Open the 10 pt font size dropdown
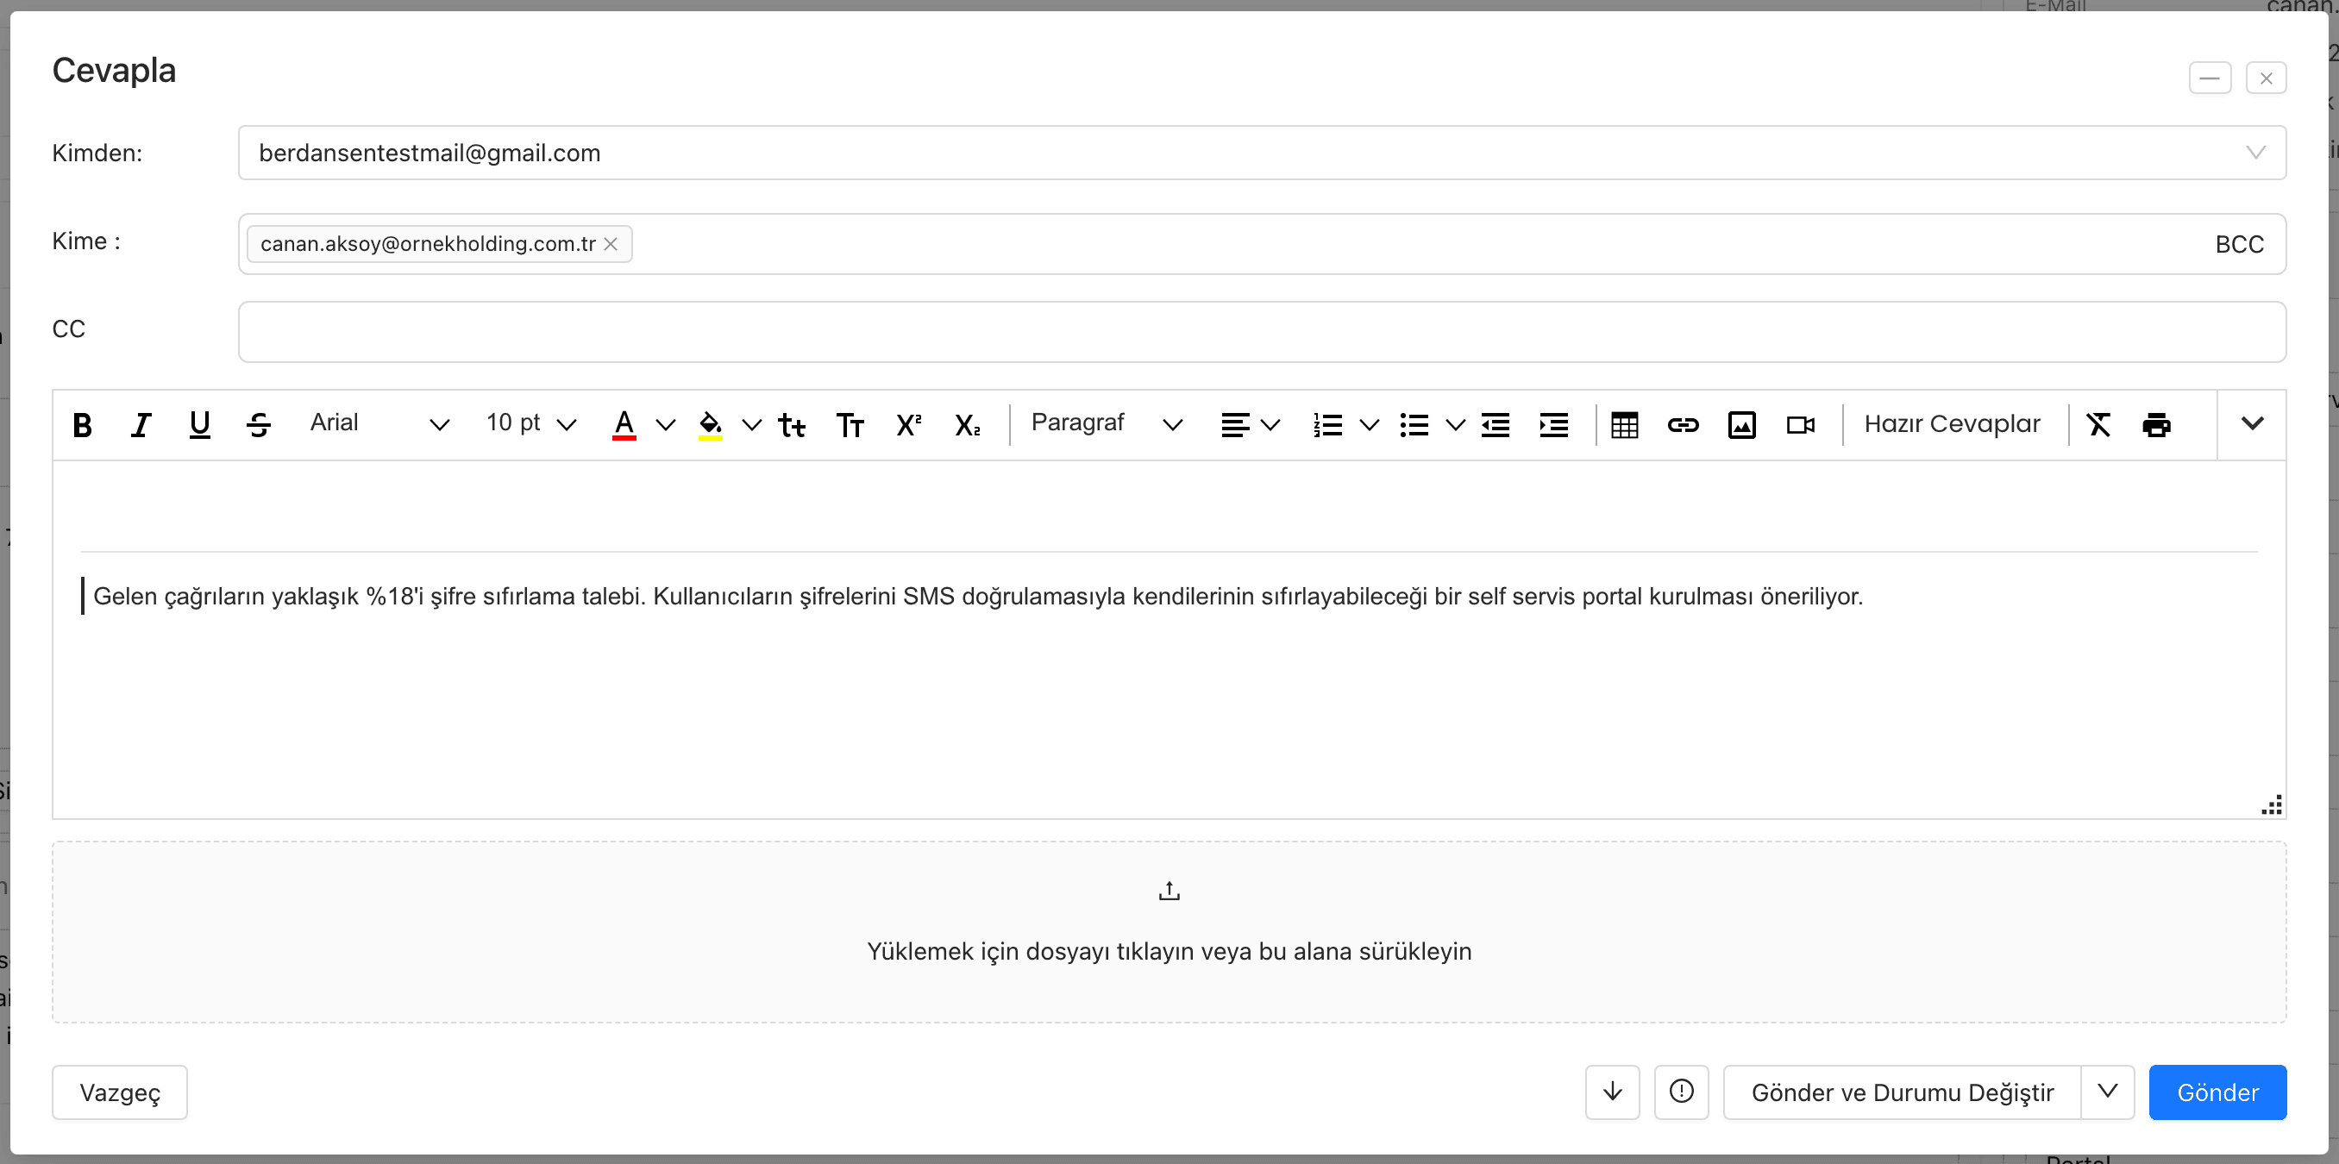Image resolution: width=2339 pixels, height=1164 pixels. [531, 424]
